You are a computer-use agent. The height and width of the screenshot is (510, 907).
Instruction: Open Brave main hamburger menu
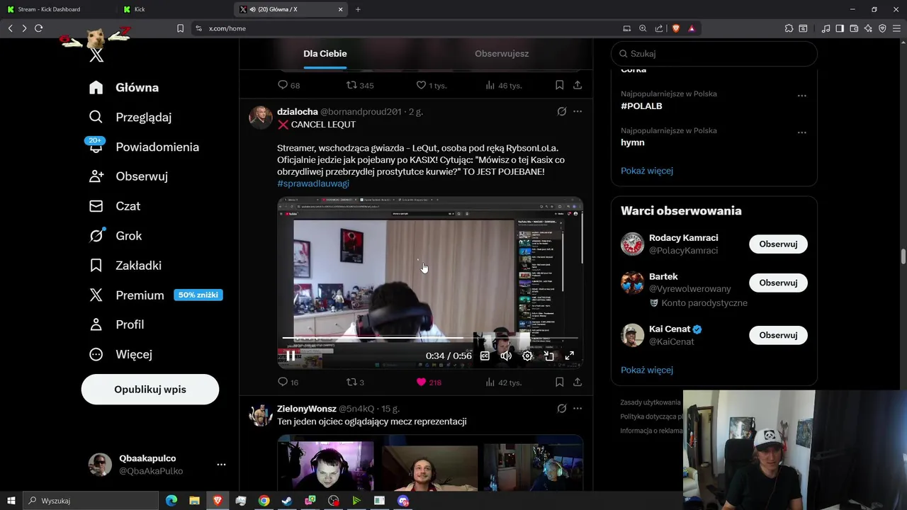coord(896,28)
